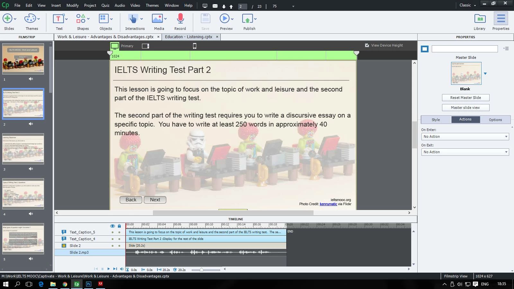
Task: Open File Explorer from the taskbar
Action: [x=53, y=284]
